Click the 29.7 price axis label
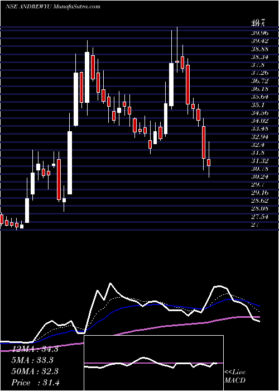 click(258, 185)
